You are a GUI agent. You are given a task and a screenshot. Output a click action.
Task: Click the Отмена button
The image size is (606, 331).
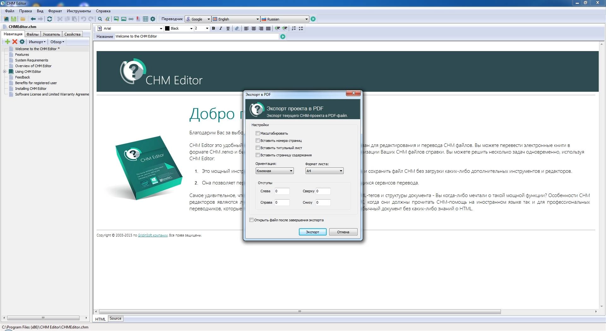[343, 232]
